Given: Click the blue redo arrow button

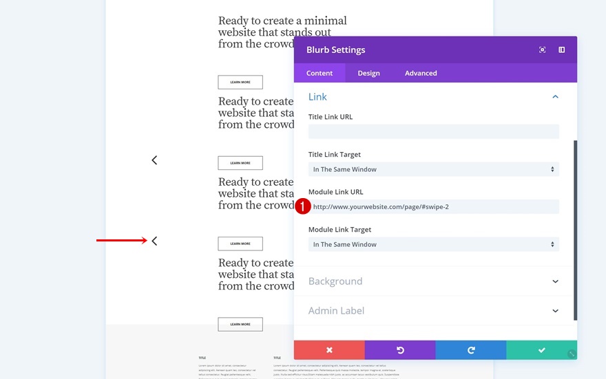Looking at the screenshot, I should pos(471,350).
